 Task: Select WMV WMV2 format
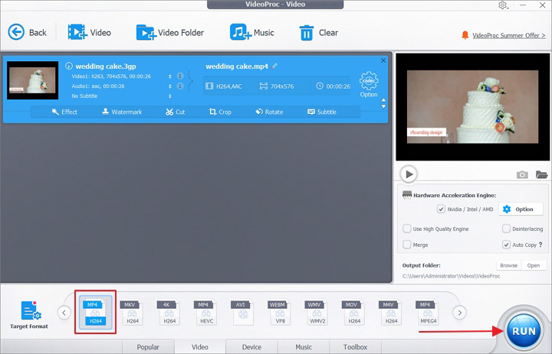[x=317, y=312]
